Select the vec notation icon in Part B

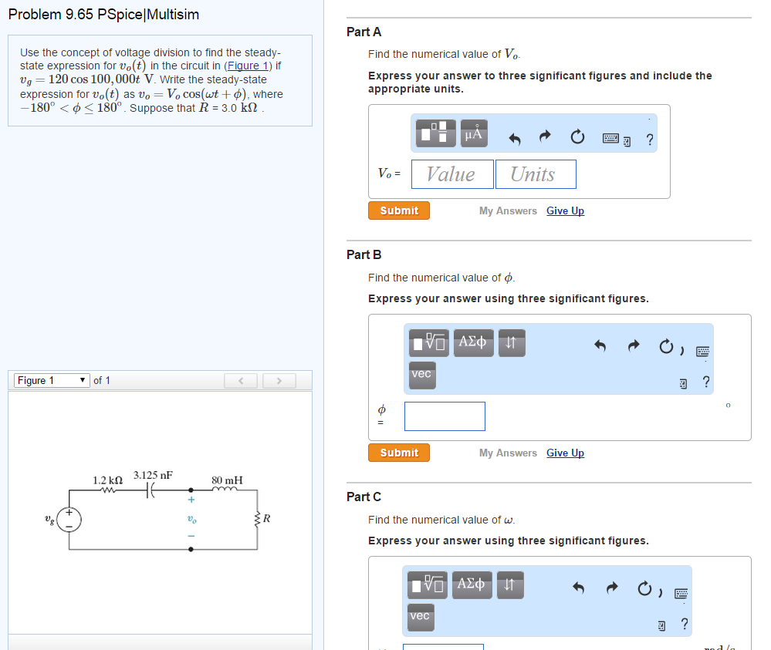point(421,375)
